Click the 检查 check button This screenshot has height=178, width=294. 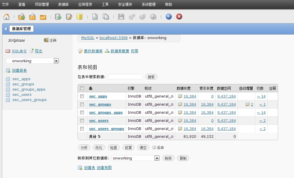(113, 148)
